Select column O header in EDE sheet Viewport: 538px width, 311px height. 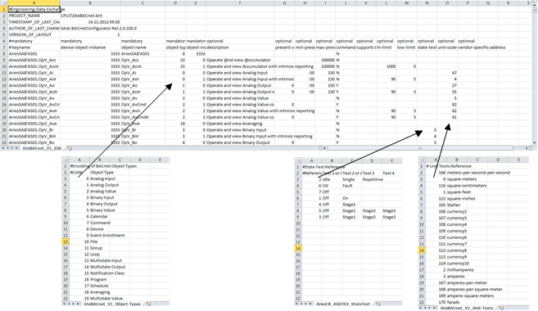pyautogui.click(x=447, y=2)
